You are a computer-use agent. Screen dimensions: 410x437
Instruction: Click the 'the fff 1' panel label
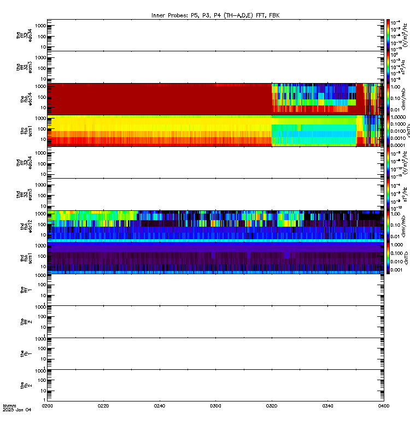[x=26, y=290]
